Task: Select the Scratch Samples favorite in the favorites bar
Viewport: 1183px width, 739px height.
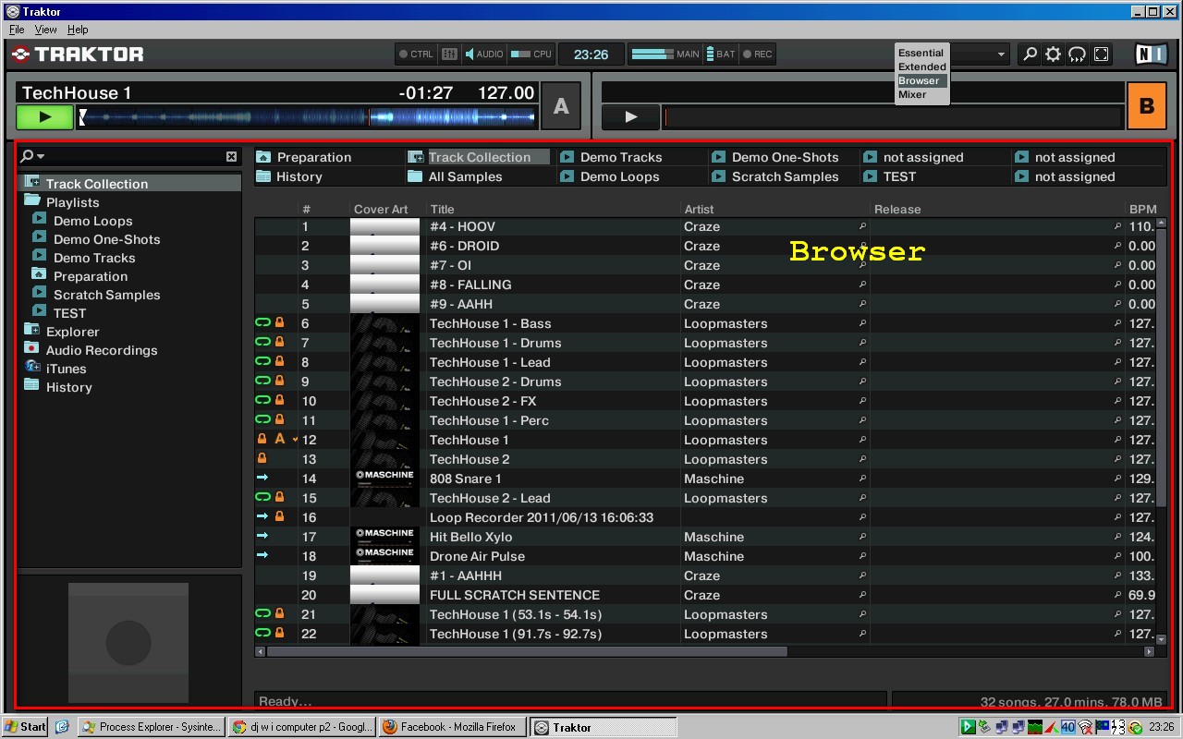Action: coord(785,176)
